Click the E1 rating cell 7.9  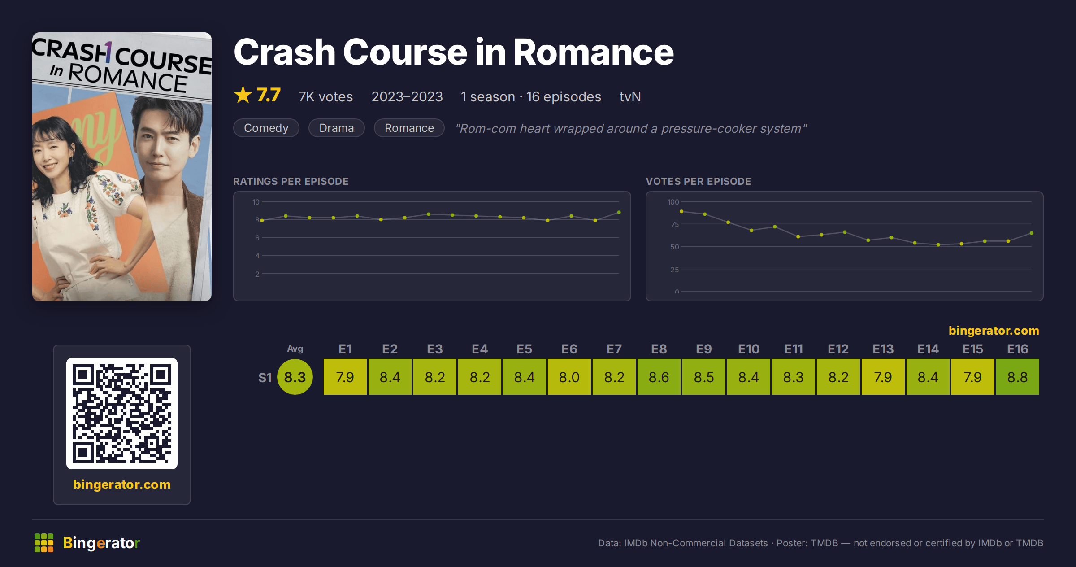pos(345,377)
